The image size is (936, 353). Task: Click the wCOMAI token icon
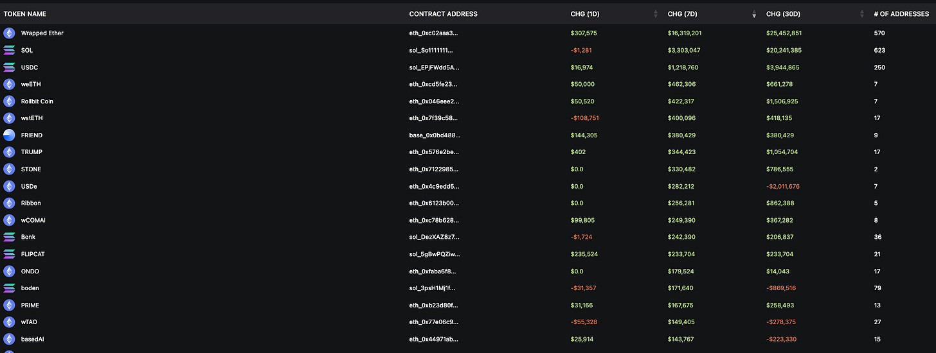coord(9,220)
